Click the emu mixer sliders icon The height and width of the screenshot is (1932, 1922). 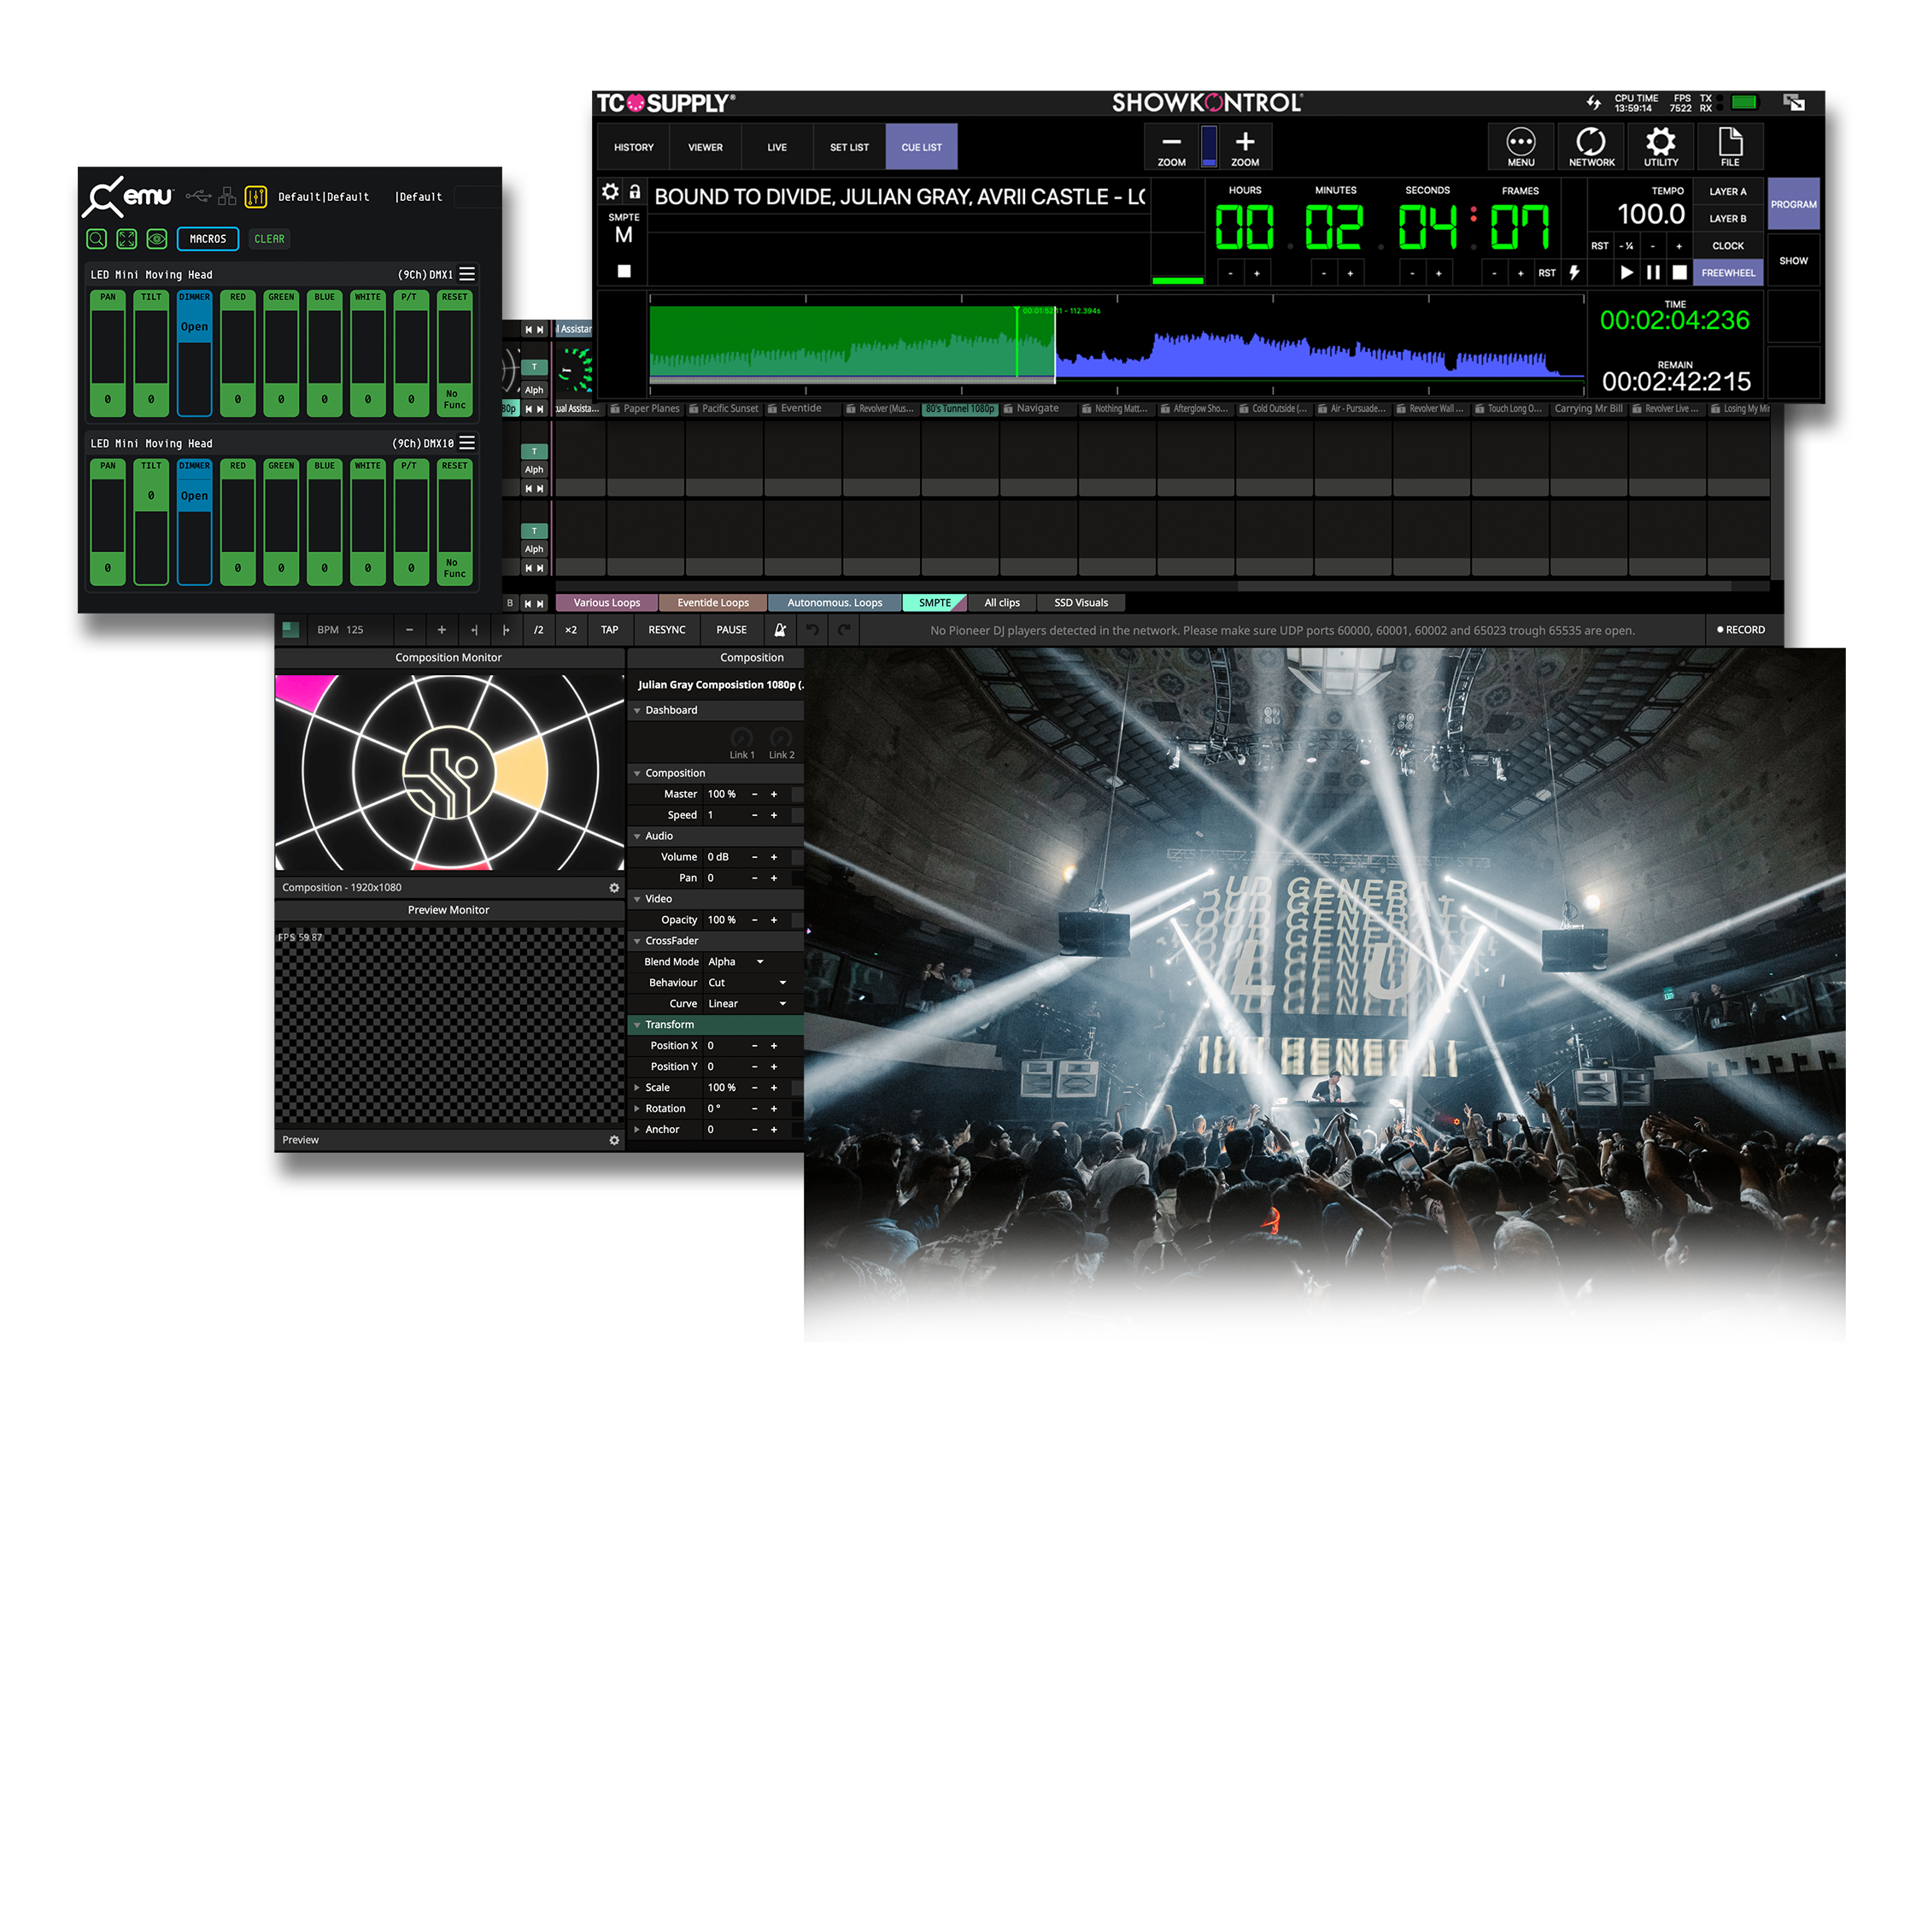tap(256, 197)
